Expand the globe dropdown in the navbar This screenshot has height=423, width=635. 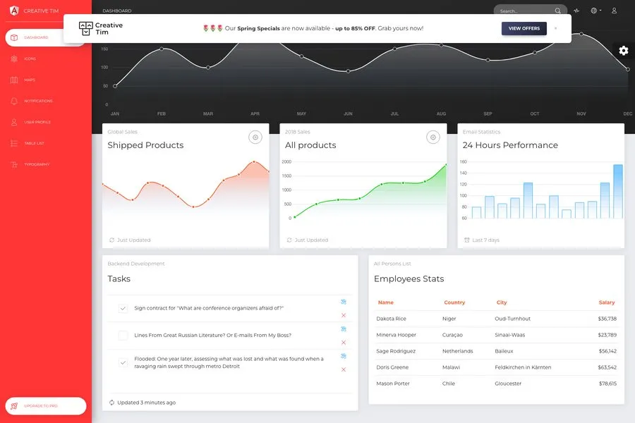596,11
